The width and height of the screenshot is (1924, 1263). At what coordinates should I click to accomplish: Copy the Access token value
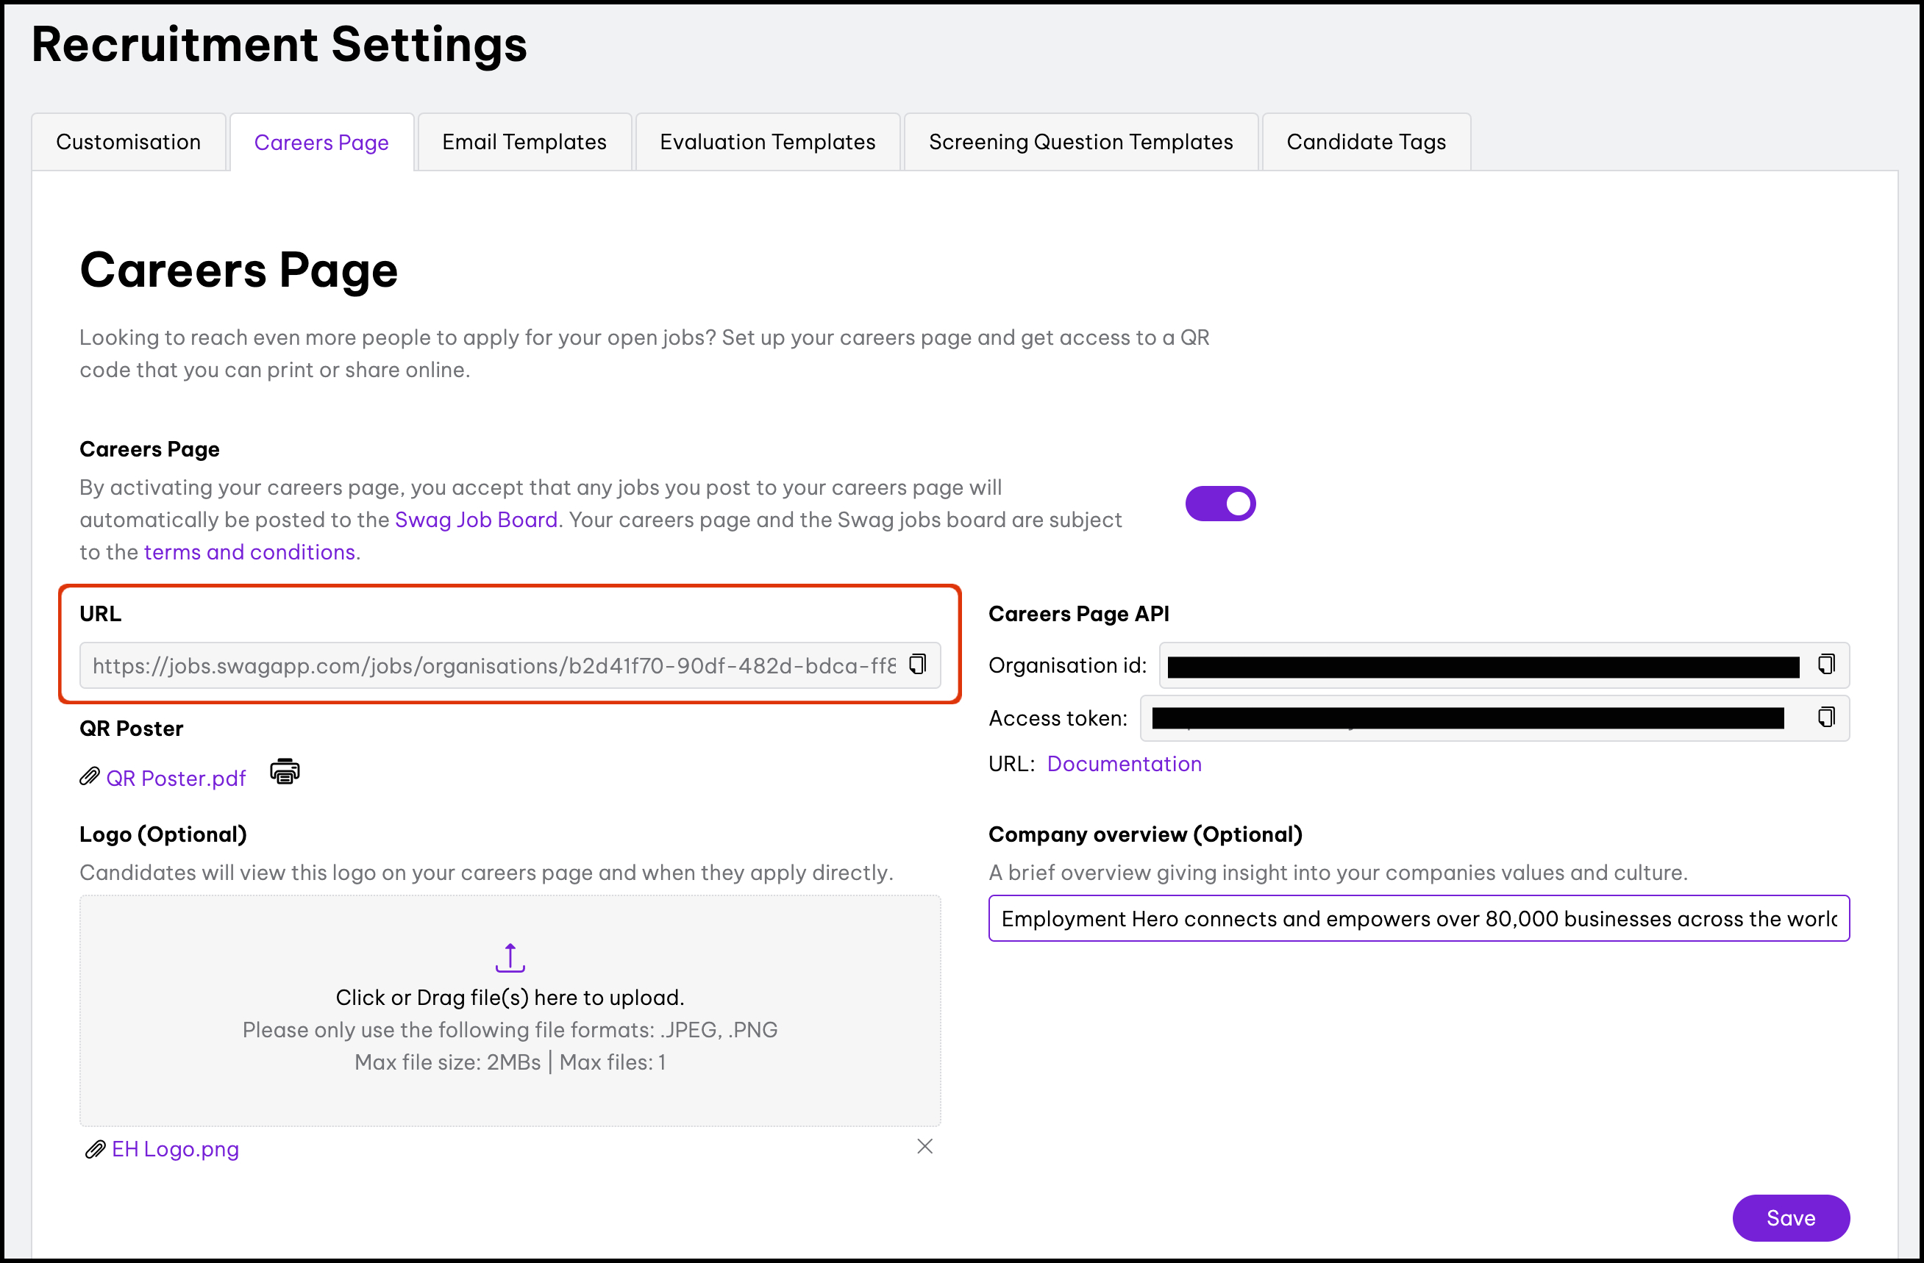coord(1825,718)
